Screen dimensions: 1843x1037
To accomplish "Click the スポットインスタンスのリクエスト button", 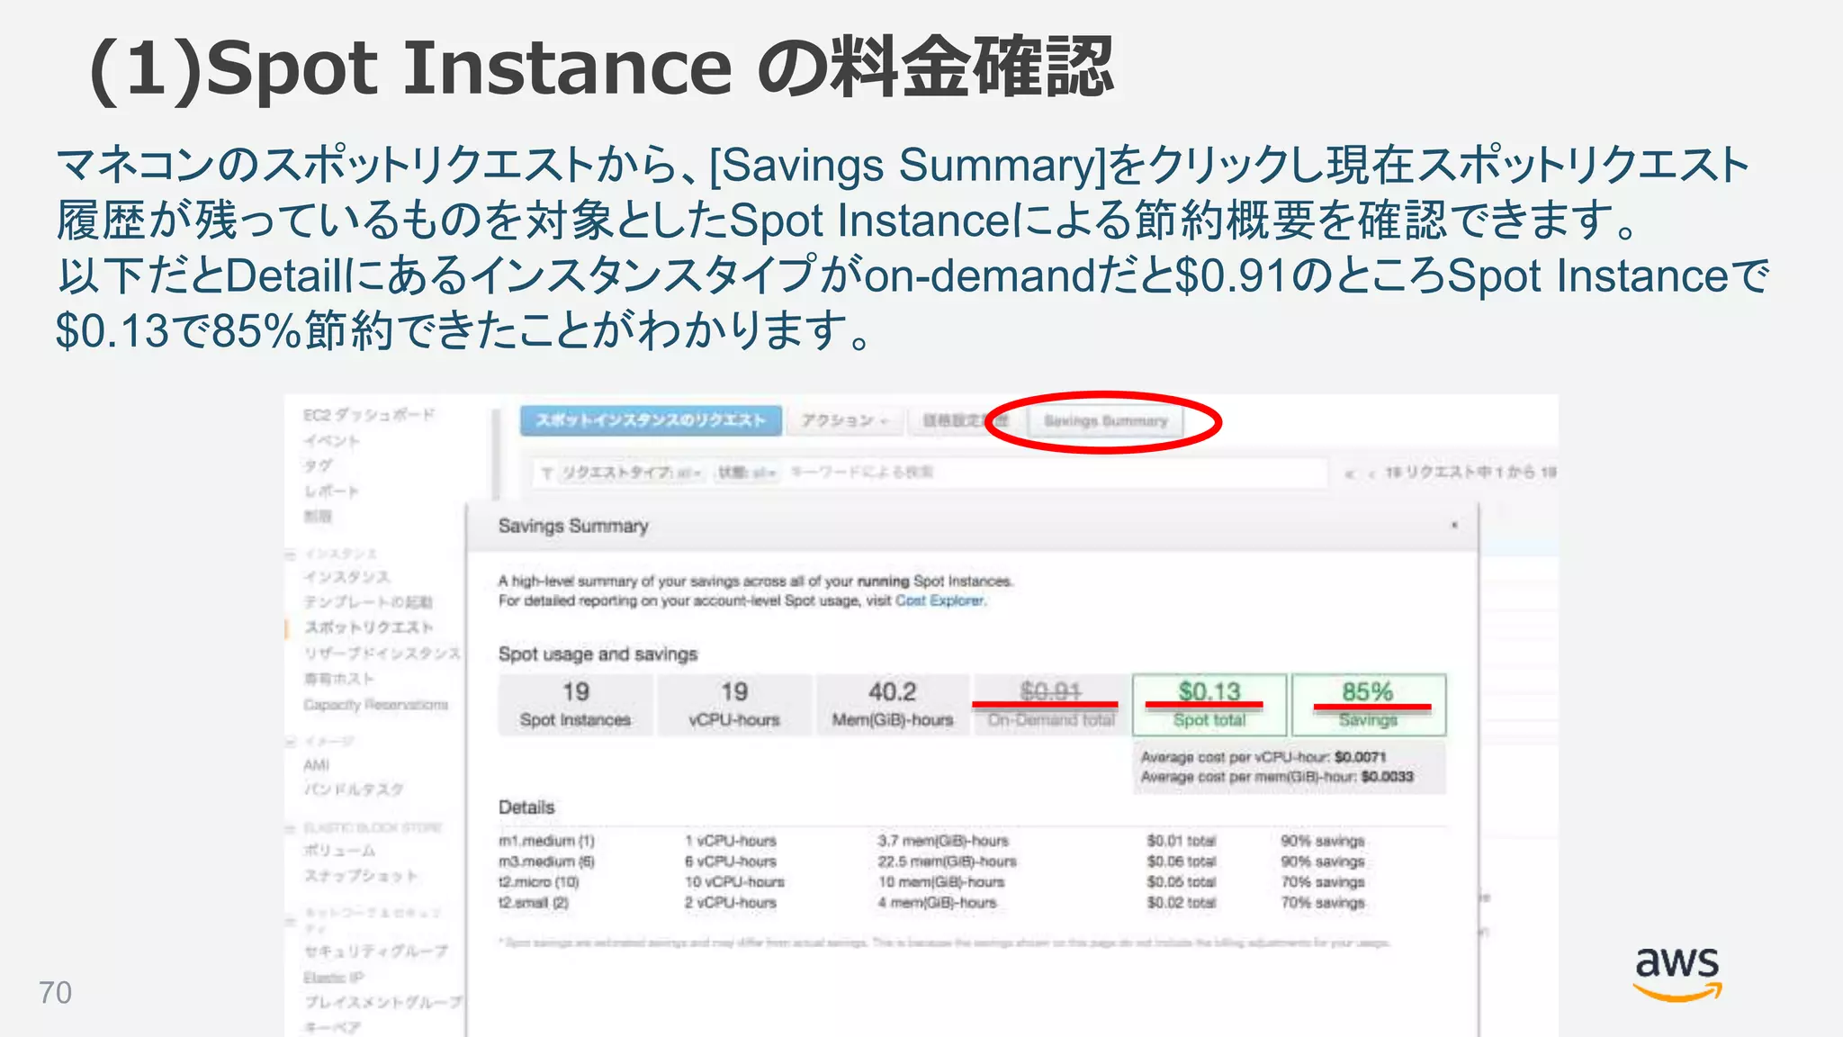I will [x=651, y=420].
